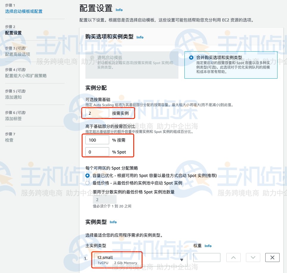Click the 100 % 按需 input field
This screenshot has height=273, width=287.
[97, 139]
